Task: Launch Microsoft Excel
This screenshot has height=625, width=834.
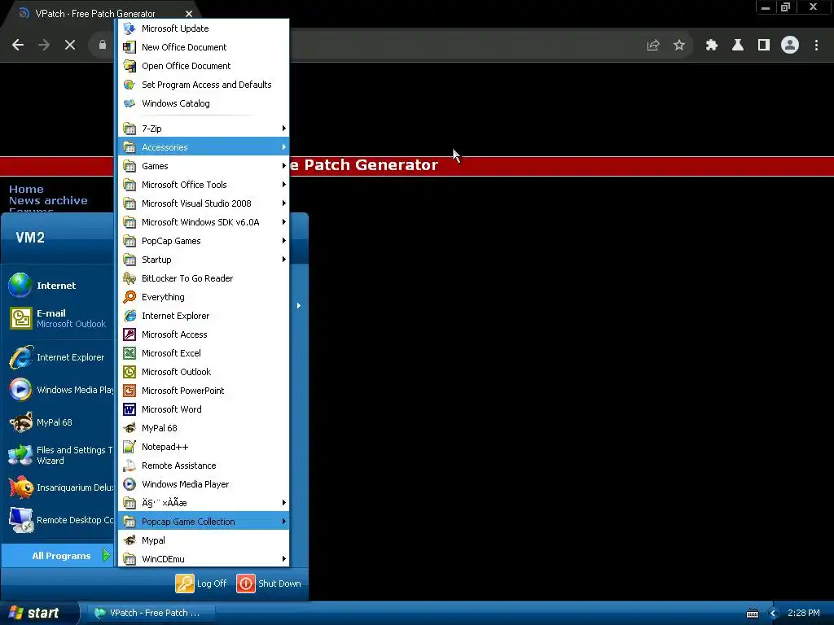Action: (x=204, y=353)
